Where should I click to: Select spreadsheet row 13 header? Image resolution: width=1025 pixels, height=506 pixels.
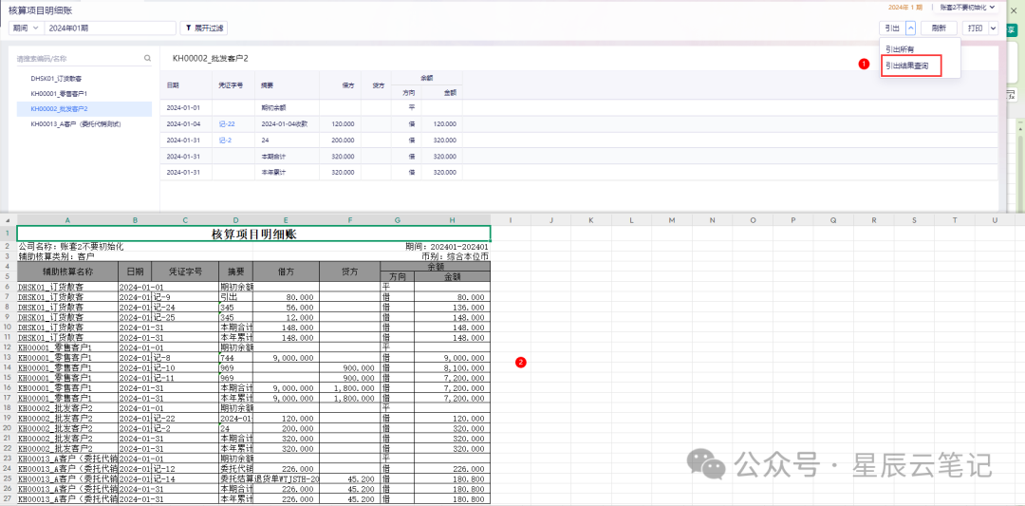coord(9,358)
